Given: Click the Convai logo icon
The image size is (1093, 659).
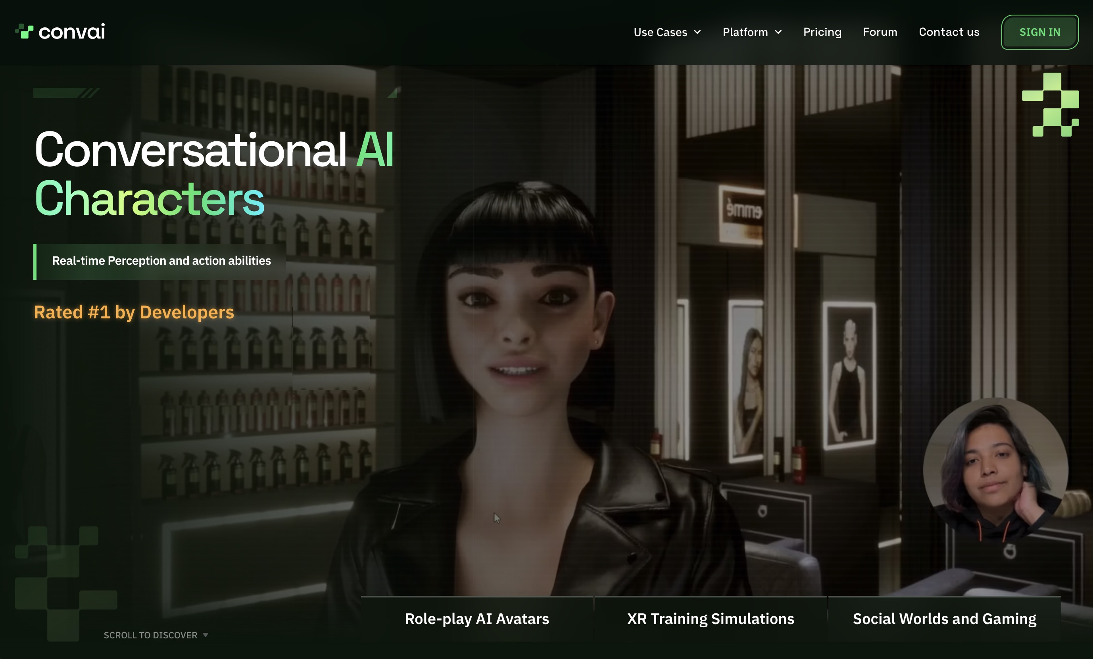Looking at the screenshot, I should (x=24, y=31).
